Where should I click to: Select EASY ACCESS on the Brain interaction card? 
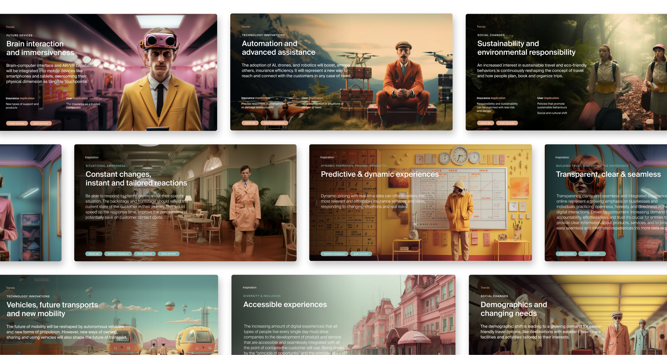click(x=17, y=123)
